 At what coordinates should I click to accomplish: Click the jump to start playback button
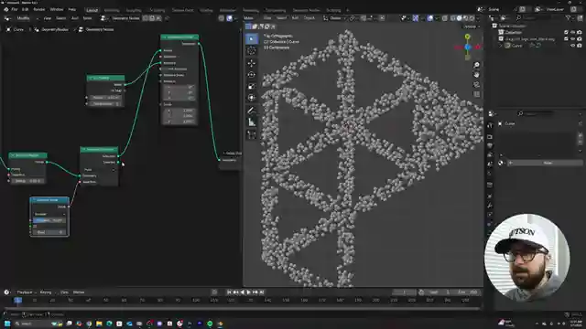(x=229, y=292)
